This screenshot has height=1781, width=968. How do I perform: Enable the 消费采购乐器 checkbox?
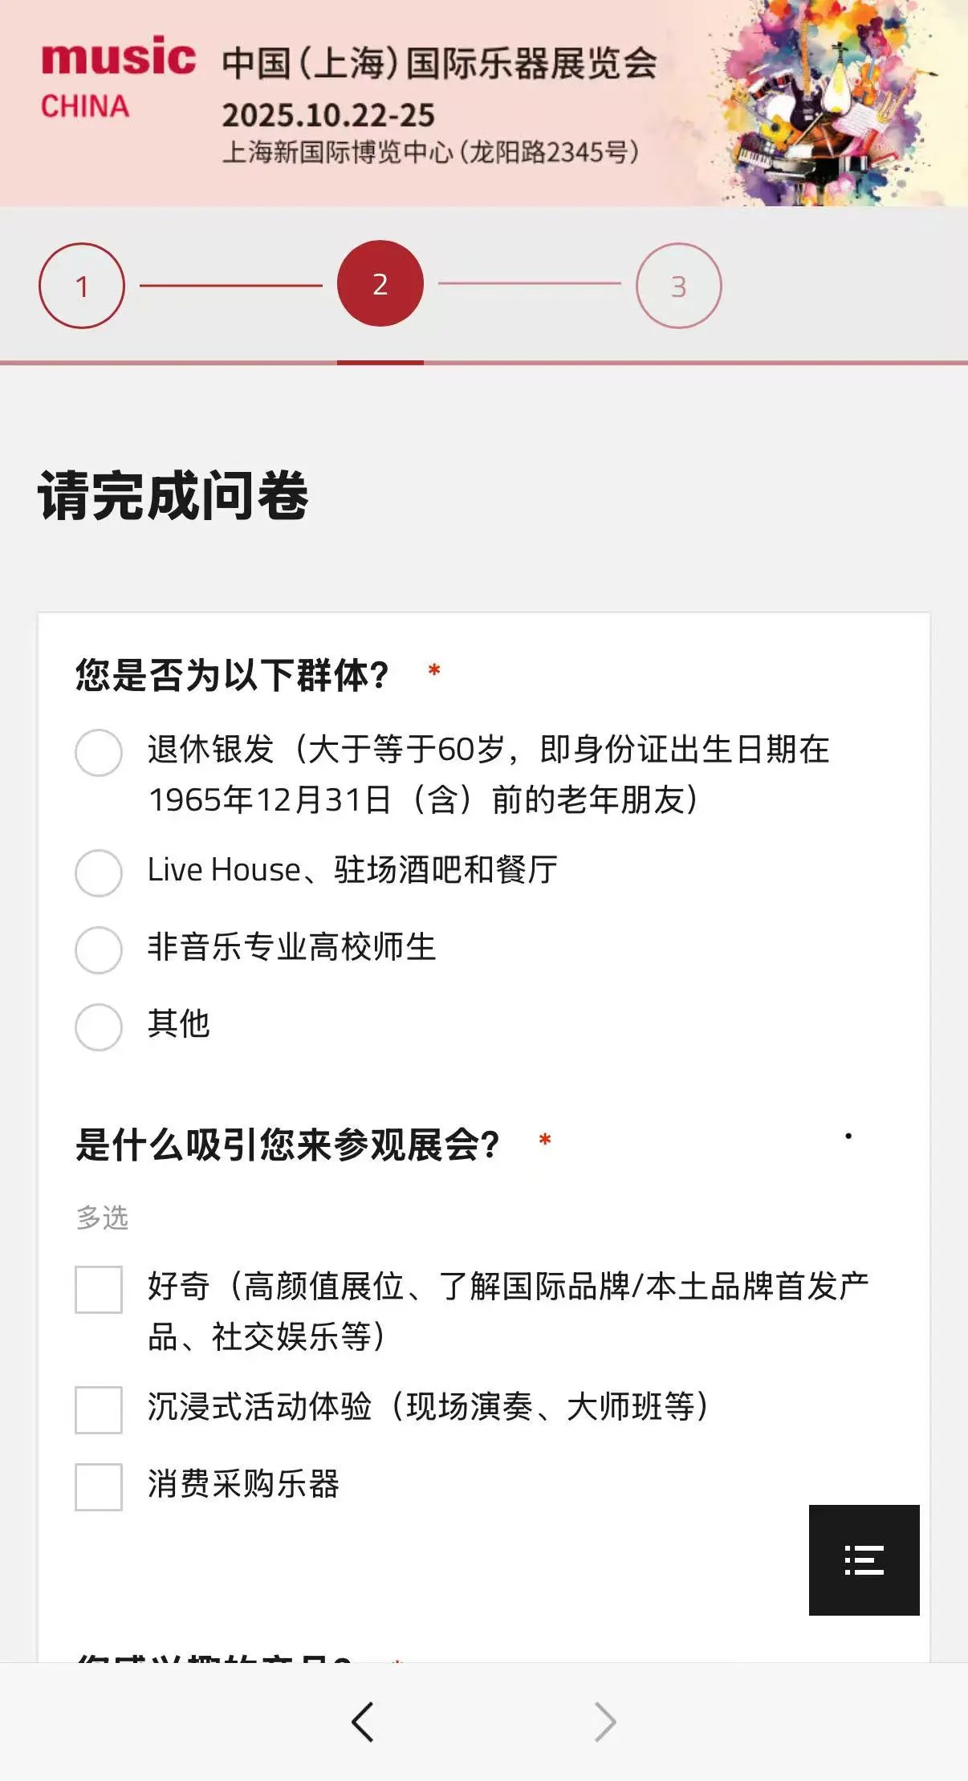[99, 1486]
